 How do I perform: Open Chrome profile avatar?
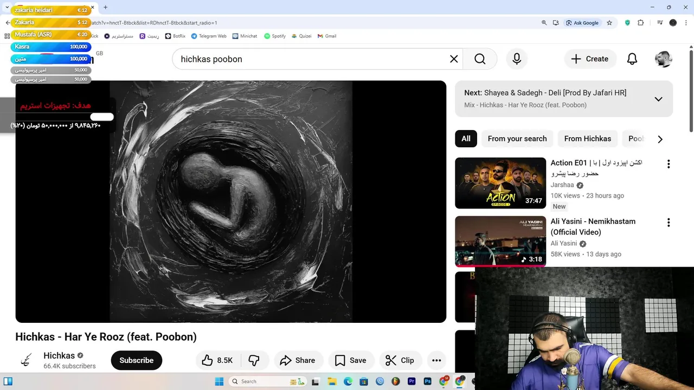(673, 23)
